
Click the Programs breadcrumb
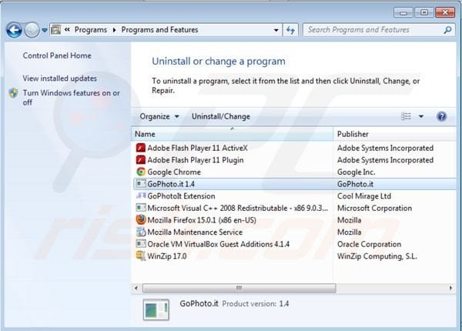pyautogui.click(x=90, y=30)
